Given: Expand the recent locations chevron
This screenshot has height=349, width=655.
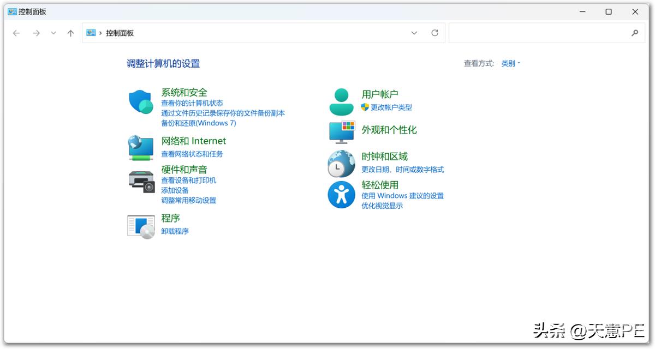Looking at the screenshot, I should [53, 33].
